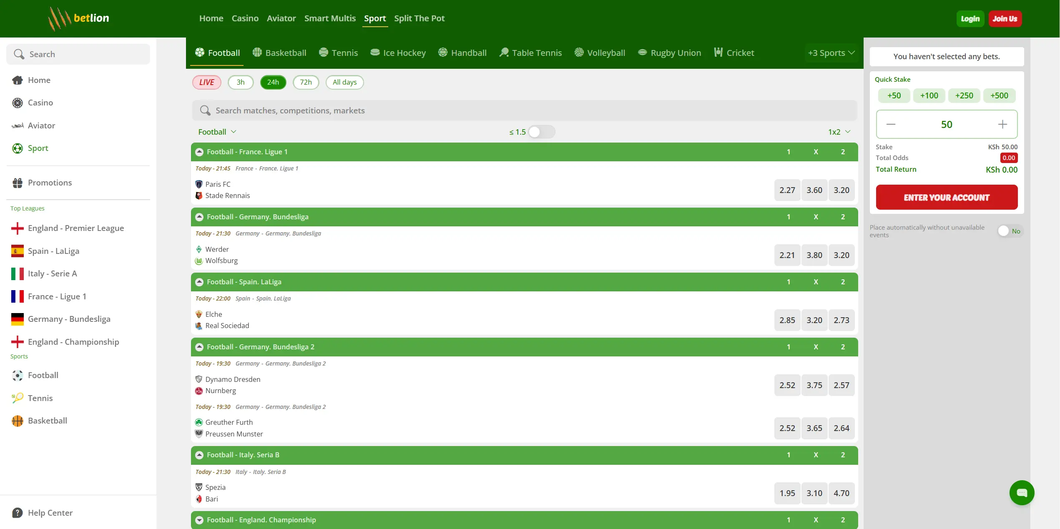Image resolution: width=1060 pixels, height=529 pixels.
Task: Expand the England Championship section
Action: 199,520
